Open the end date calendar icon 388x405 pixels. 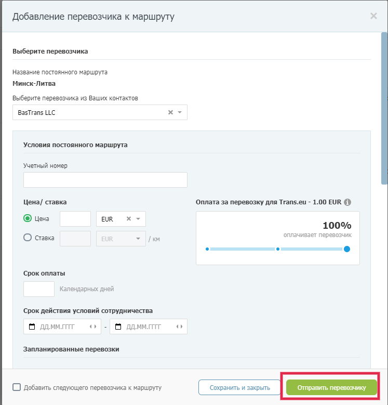tap(118, 326)
